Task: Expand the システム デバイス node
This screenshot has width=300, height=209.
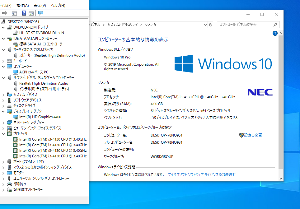Action: point(3,95)
